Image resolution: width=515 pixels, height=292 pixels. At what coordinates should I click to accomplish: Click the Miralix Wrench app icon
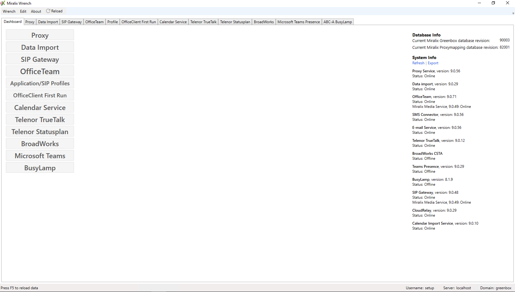click(x=3, y=3)
